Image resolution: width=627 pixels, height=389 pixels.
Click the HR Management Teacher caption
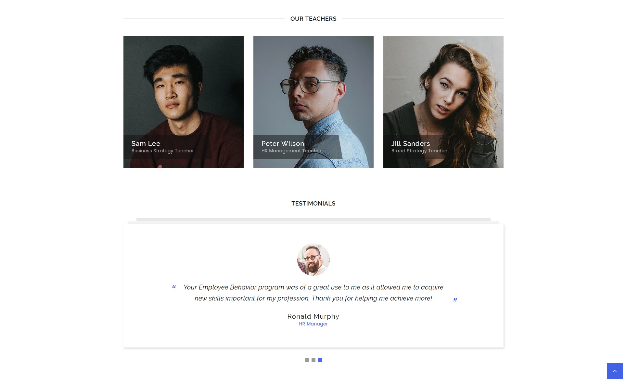(x=291, y=151)
